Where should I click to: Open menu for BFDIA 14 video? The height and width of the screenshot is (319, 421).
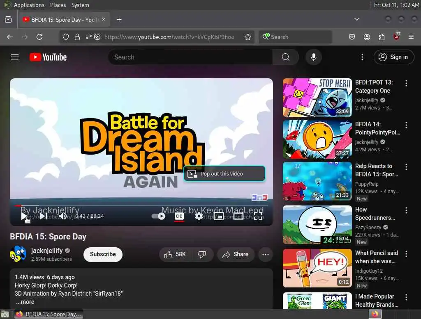(406, 125)
